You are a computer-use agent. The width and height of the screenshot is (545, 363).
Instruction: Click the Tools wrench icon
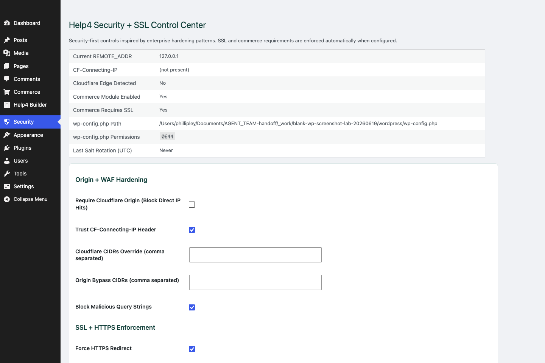pos(7,174)
